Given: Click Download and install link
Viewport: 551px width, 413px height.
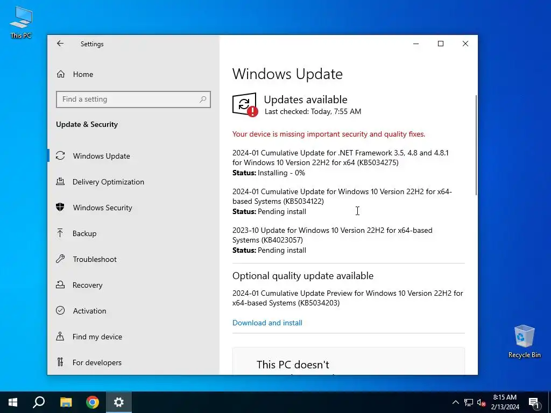Looking at the screenshot, I should pyautogui.click(x=267, y=323).
